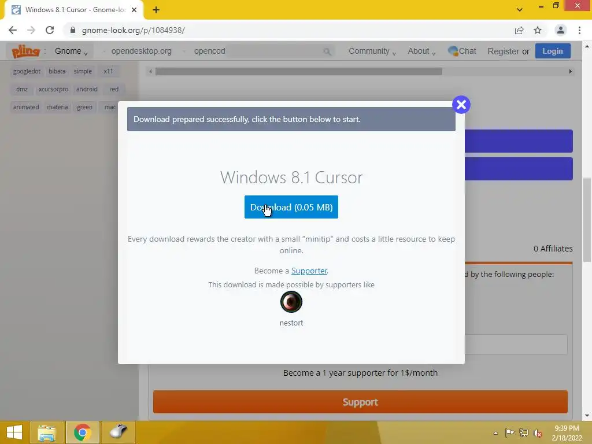
Task: Select the xcursorpro tag
Action: [x=53, y=89]
